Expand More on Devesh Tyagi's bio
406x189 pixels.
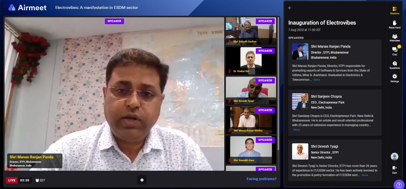pyautogui.click(x=365, y=175)
